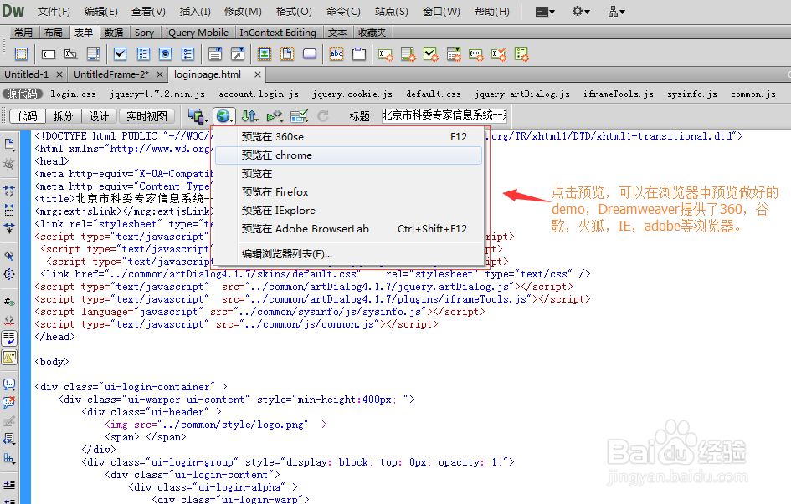791x504 pixels.
Task: Click Remove Comment icon
Action: [9, 402]
